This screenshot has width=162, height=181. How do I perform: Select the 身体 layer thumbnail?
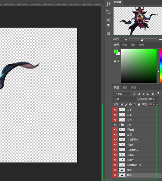tap(122, 170)
